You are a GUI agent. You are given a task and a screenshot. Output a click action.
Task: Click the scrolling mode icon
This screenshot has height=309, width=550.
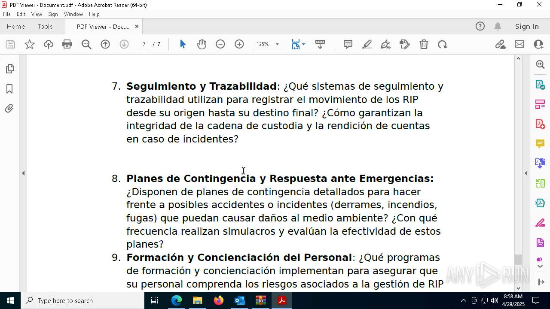(320, 44)
